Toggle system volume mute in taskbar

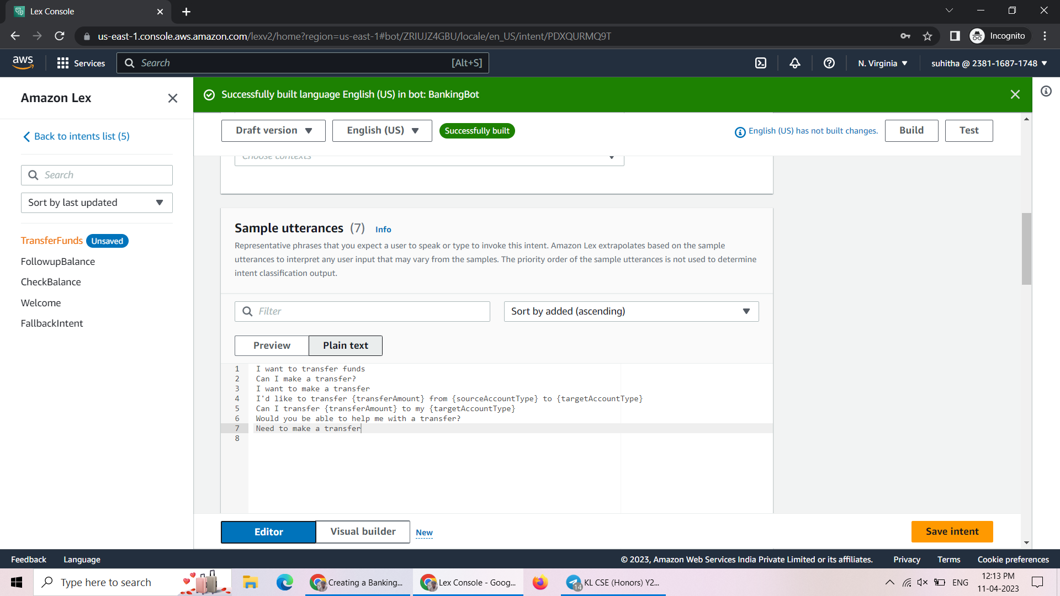click(923, 582)
